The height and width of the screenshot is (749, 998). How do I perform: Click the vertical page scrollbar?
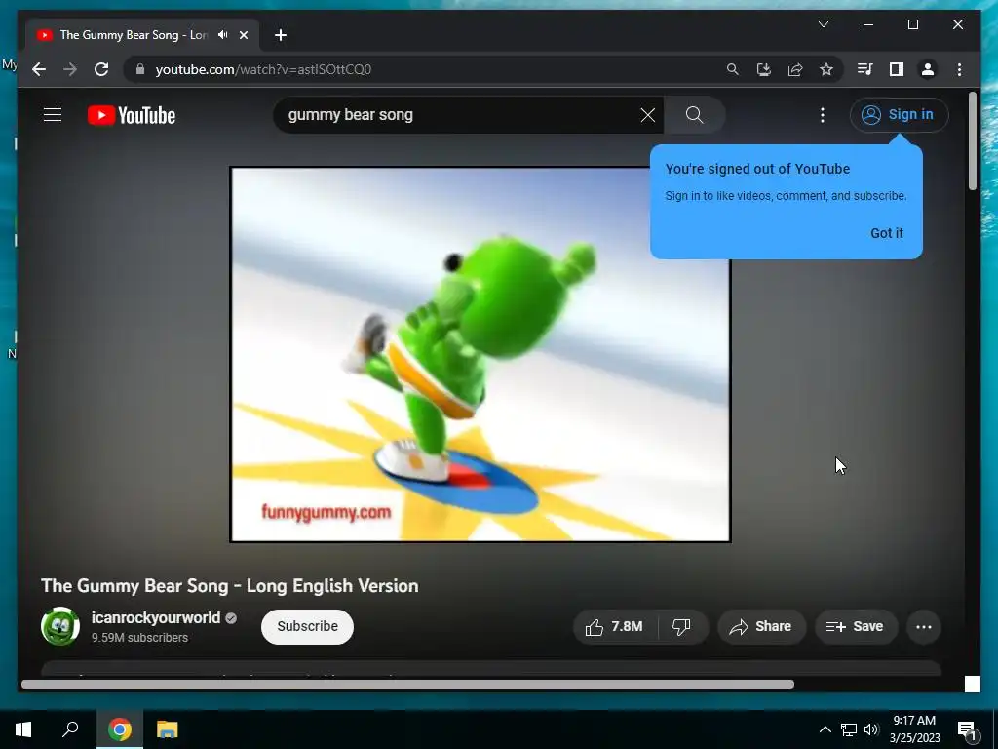tap(972, 141)
